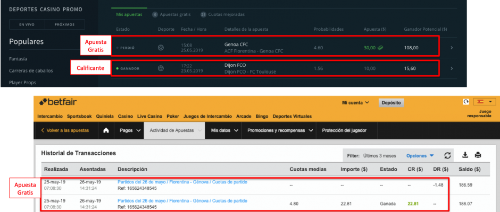500x212 pixels.
Task: Open Protección del jugador section
Action: (344, 130)
